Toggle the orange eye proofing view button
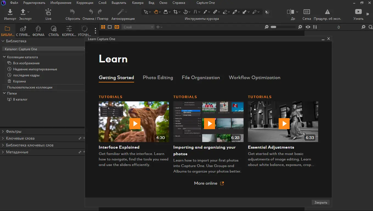Viewport: 373px width, 211px height. point(117,27)
